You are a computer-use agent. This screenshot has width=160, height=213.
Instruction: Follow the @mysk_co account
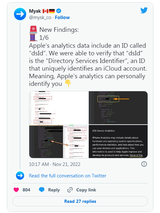click(x=62, y=17)
